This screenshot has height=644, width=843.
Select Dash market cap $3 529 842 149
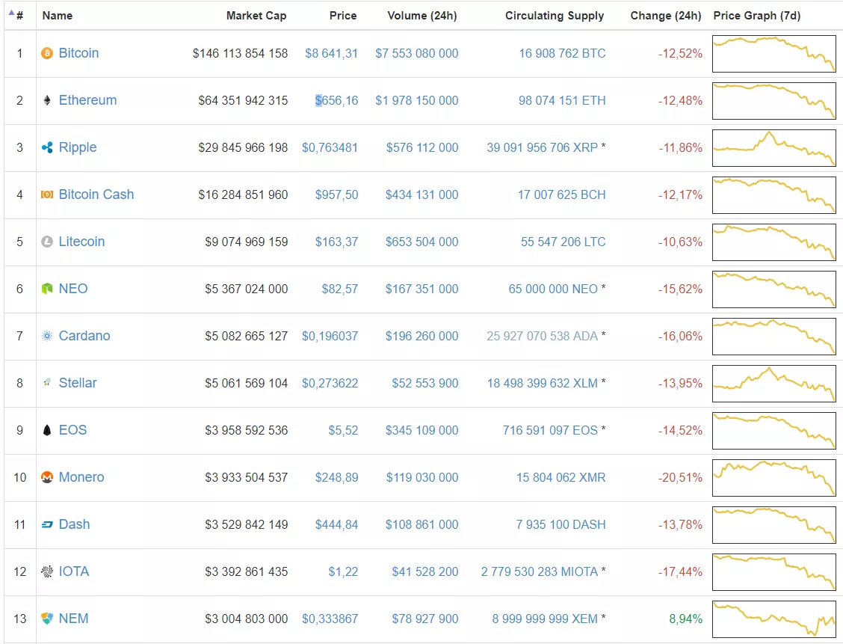click(x=246, y=524)
